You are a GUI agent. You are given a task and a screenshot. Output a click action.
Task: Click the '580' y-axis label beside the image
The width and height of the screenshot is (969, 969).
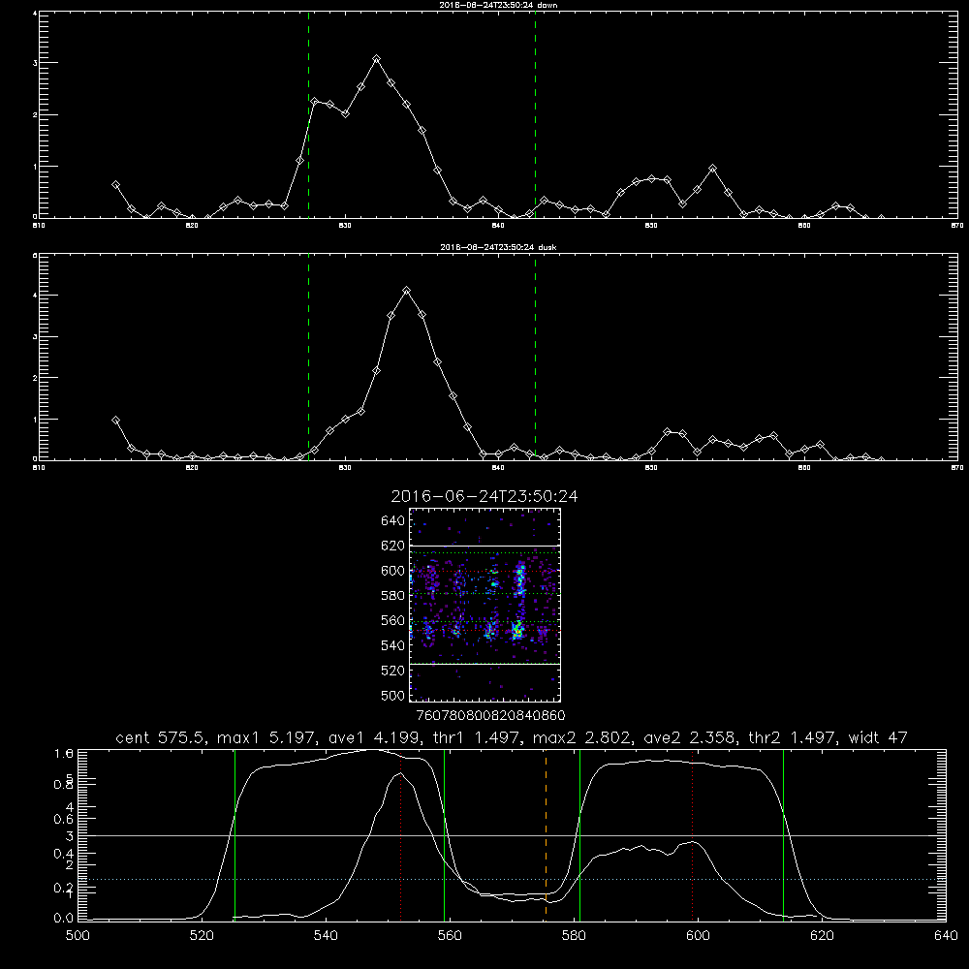(x=393, y=596)
